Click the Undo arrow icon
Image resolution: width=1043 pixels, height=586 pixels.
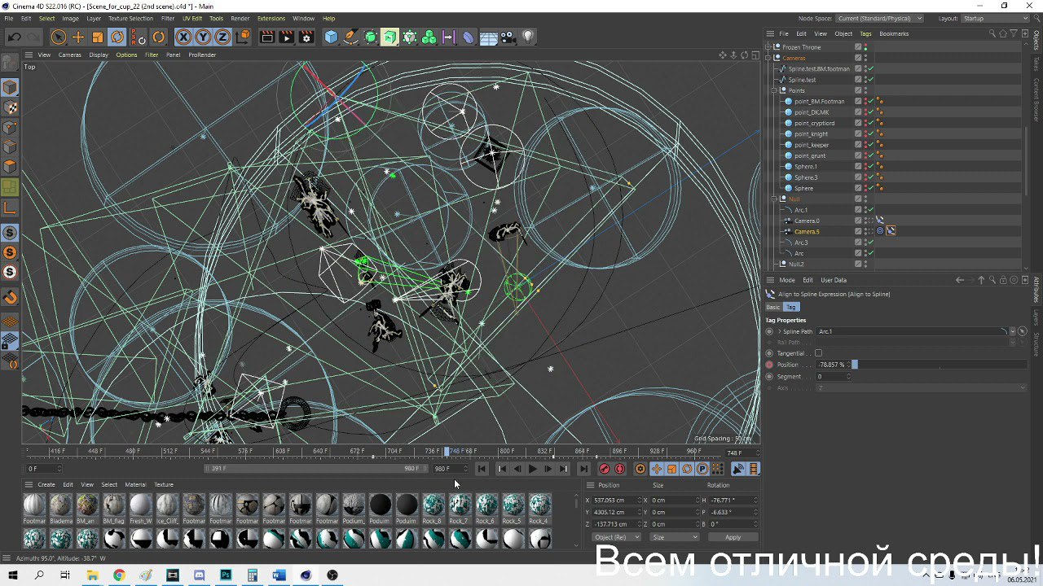(14, 37)
